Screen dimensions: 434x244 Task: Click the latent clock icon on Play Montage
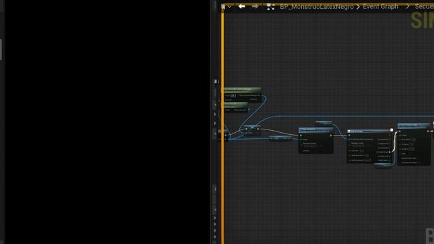tap(392, 129)
